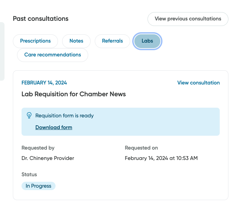
Task: Click Dr. Chinenye Provider name
Action: tap(48, 158)
